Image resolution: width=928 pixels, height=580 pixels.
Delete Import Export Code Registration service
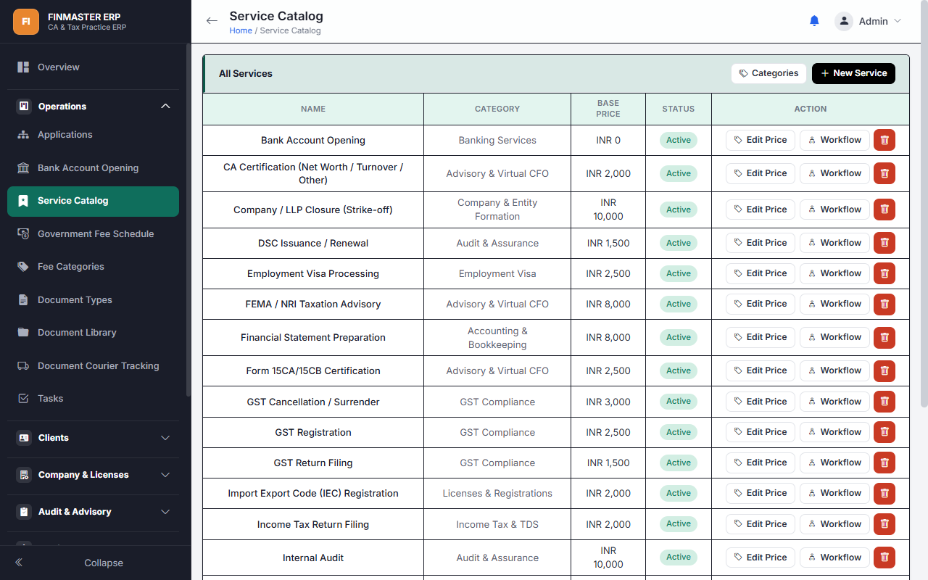884,493
